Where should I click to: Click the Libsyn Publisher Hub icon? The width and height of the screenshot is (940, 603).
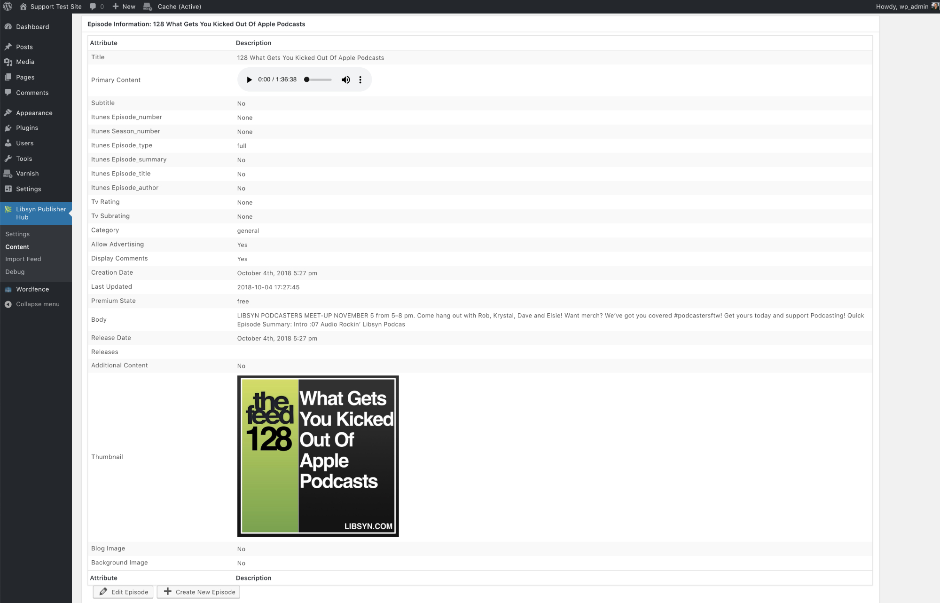tap(8, 209)
